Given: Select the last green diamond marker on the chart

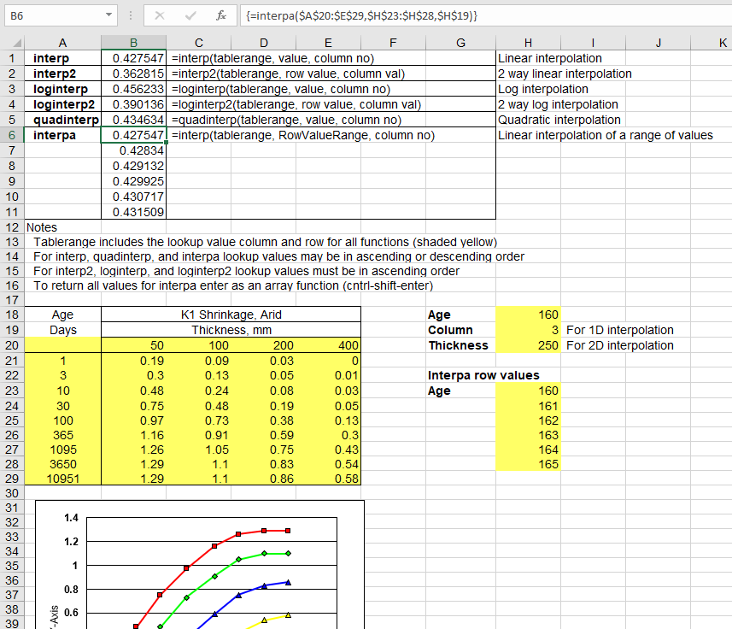Looking at the screenshot, I should coord(290,554).
